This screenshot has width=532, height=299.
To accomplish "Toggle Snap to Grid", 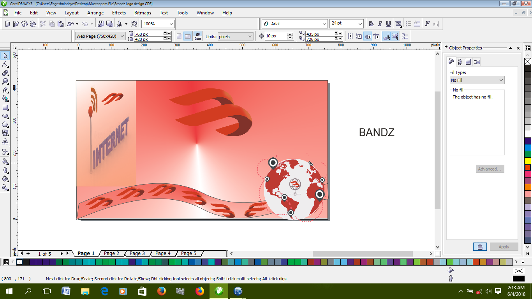I will tap(350, 36).
